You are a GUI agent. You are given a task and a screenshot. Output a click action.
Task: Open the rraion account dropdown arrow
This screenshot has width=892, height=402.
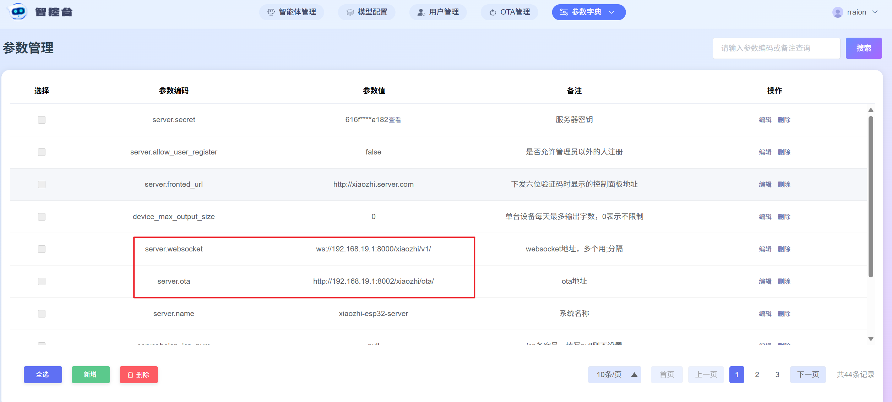(875, 12)
